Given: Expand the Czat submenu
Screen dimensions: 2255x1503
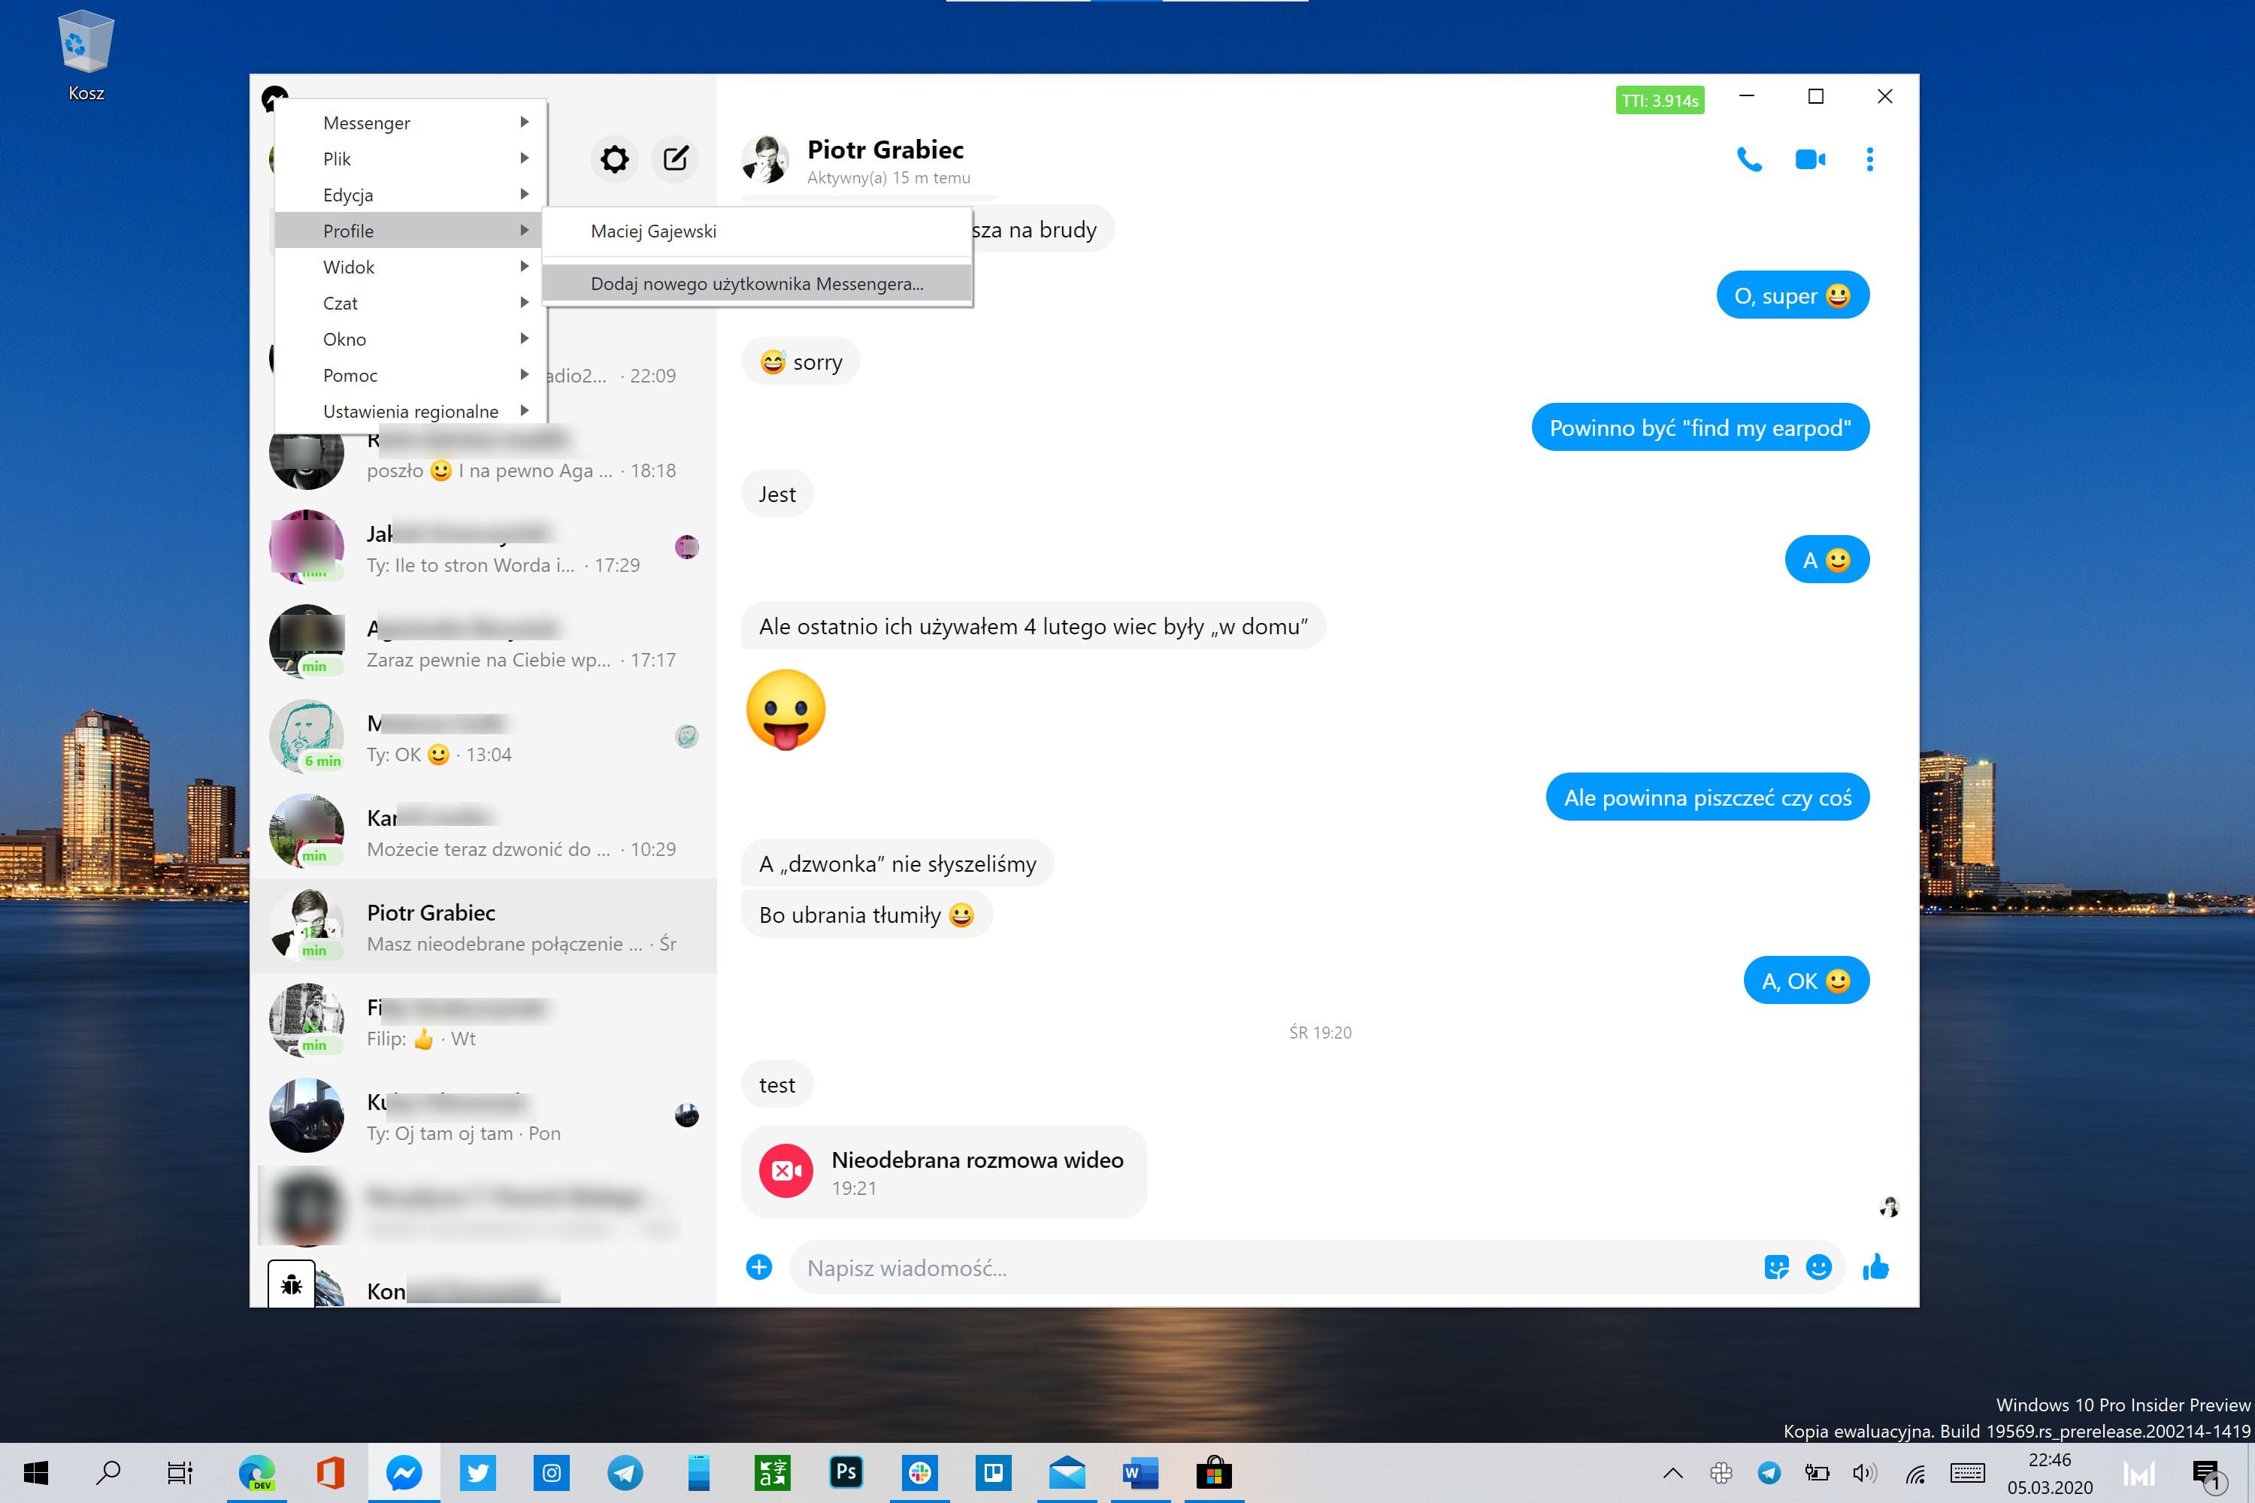Looking at the screenshot, I should pos(410,303).
